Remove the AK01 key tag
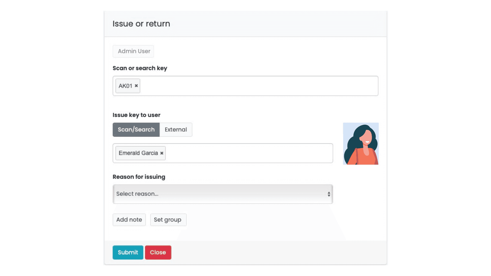The image size is (491, 276). point(136,86)
